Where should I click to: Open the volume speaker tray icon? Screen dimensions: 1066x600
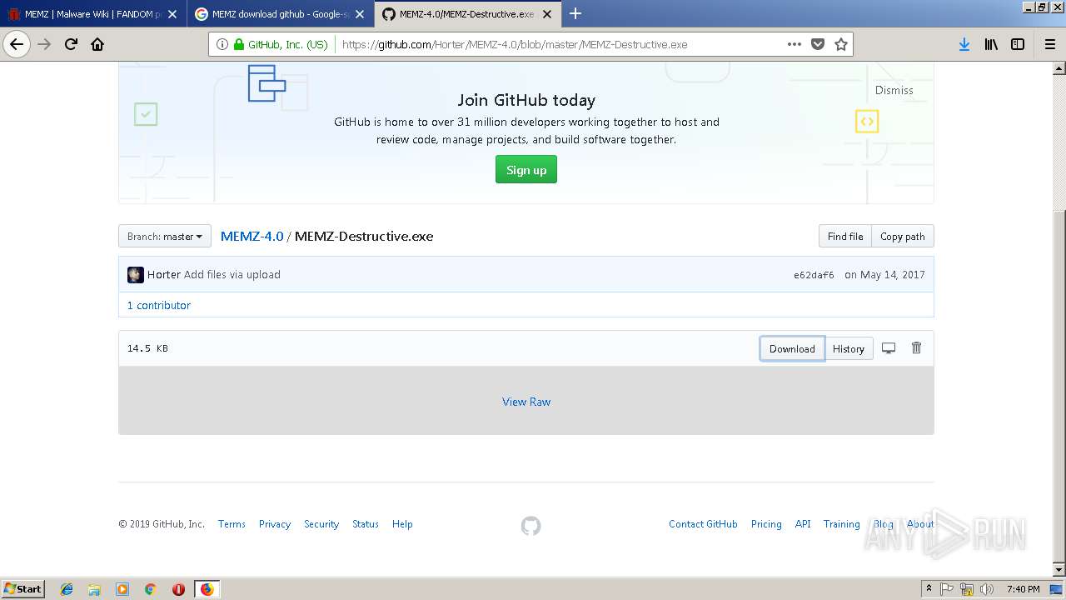pos(987,589)
